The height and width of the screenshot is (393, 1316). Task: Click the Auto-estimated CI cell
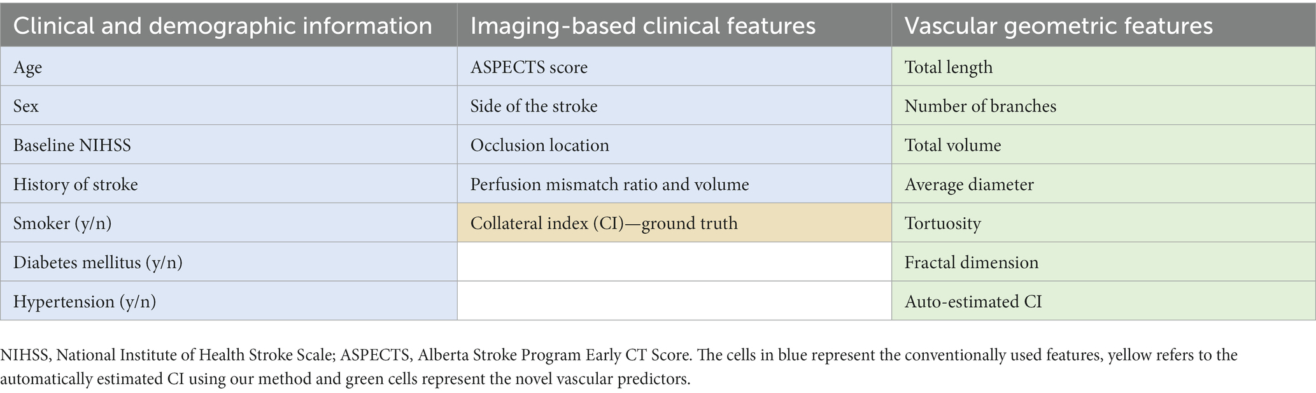pyautogui.click(x=1103, y=301)
